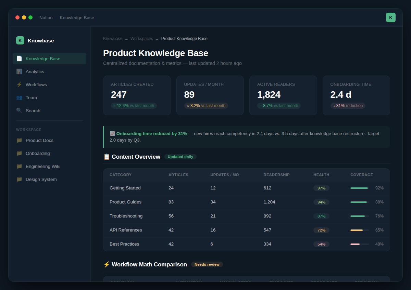Click the lightning icon beside Workflow Math Comparison
This screenshot has height=290, width=411.
tap(107, 264)
